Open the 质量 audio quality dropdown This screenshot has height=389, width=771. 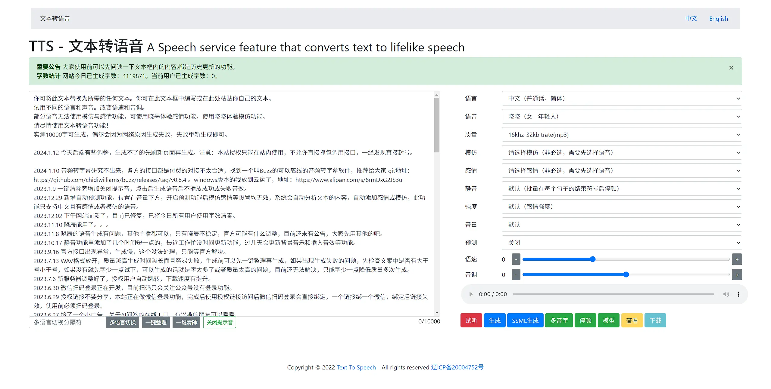coord(622,134)
